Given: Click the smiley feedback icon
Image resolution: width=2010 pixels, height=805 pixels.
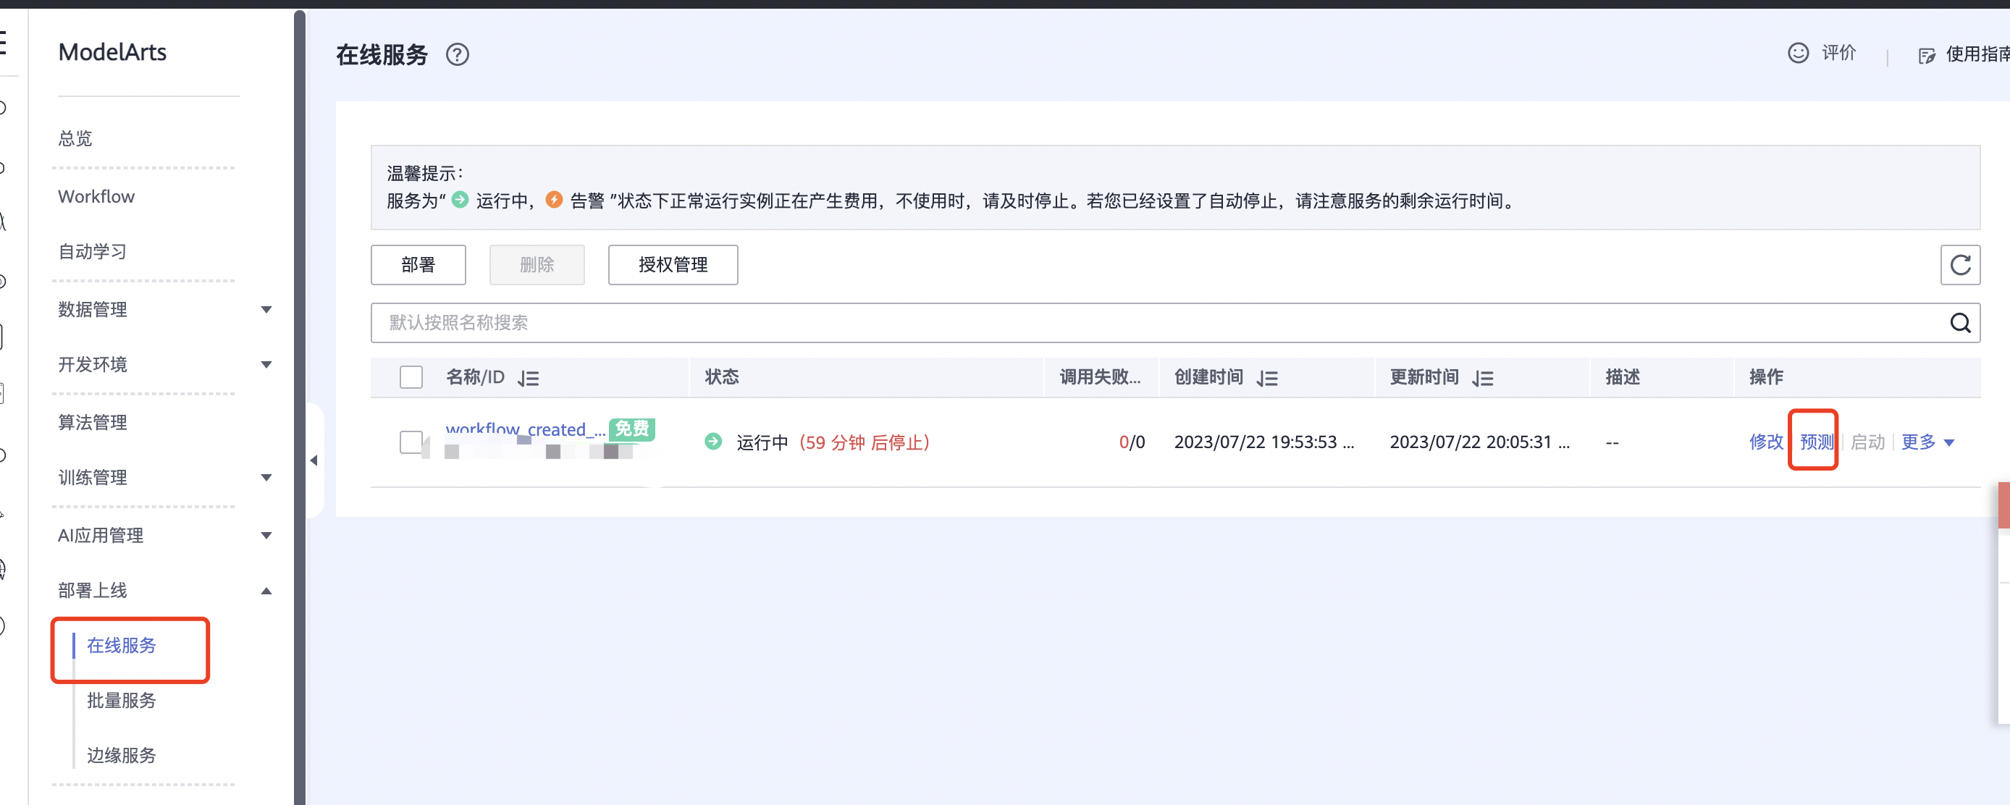Looking at the screenshot, I should 1798,53.
